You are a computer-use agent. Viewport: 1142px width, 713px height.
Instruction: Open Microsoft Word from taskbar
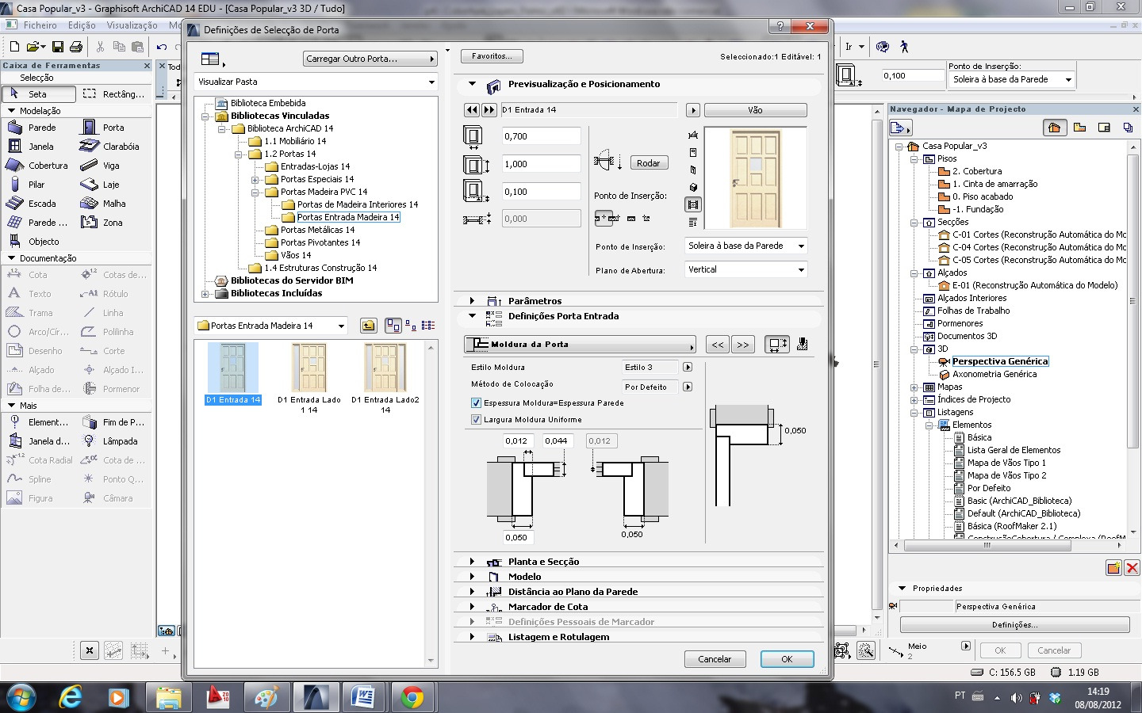coord(362,697)
